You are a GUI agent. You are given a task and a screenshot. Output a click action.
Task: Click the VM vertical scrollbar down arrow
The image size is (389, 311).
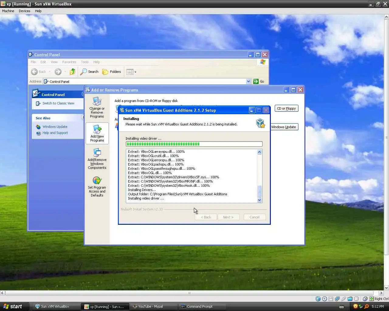[387, 288]
